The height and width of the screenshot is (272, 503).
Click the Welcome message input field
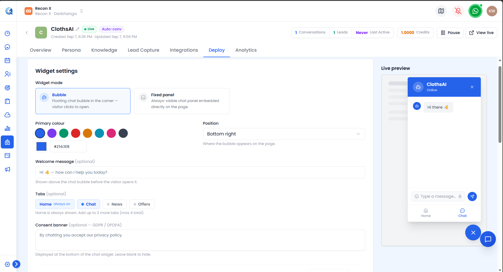(200, 172)
